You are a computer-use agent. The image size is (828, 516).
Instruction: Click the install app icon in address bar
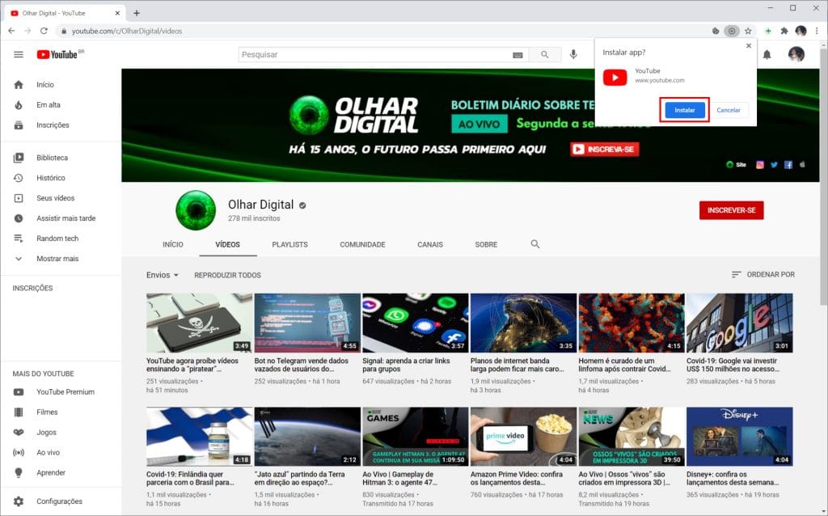[731, 32]
